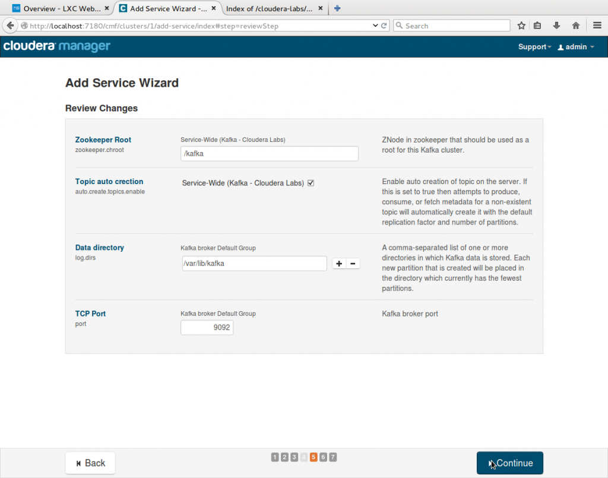Open the TCP Port setting link
This screenshot has height=478, width=608.
[x=90, y=314]
